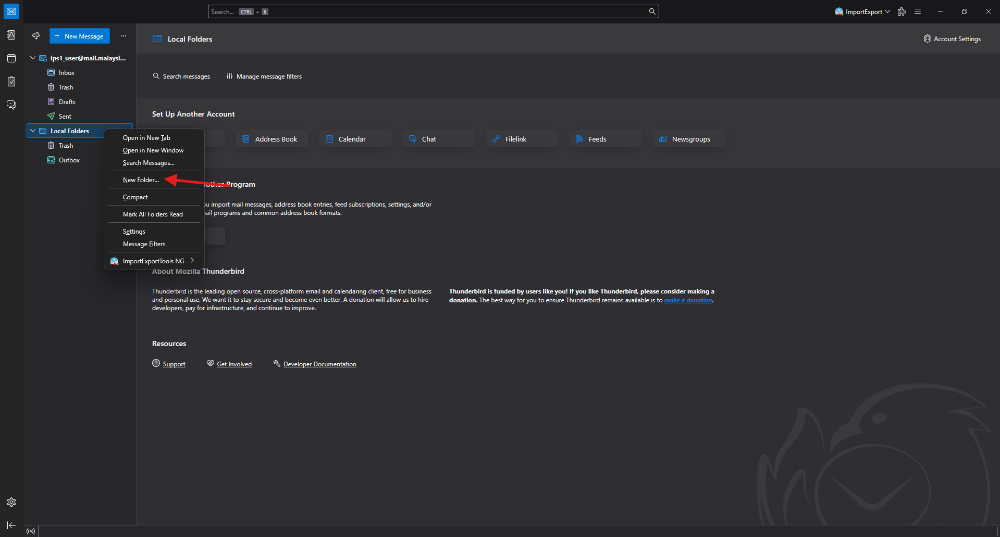The width and height of the screenshot is (1000, 537).
Task: Open the Thunderbird hamburger app menu
Action: [x=918, y=11]
